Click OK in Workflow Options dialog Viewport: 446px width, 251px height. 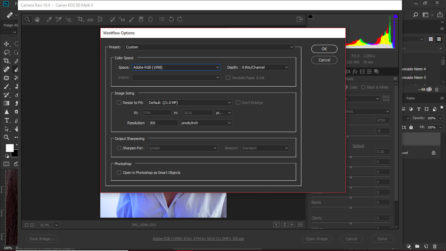324,49
